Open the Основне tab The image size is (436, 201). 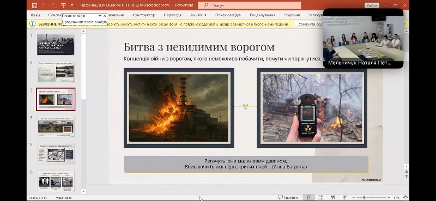click(x=54, y=15)
